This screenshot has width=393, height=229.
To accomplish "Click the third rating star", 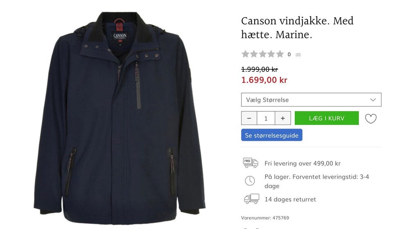I will [x=263, y=54].
